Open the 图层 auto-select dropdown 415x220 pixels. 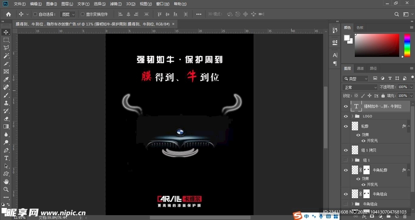[68, 14]
